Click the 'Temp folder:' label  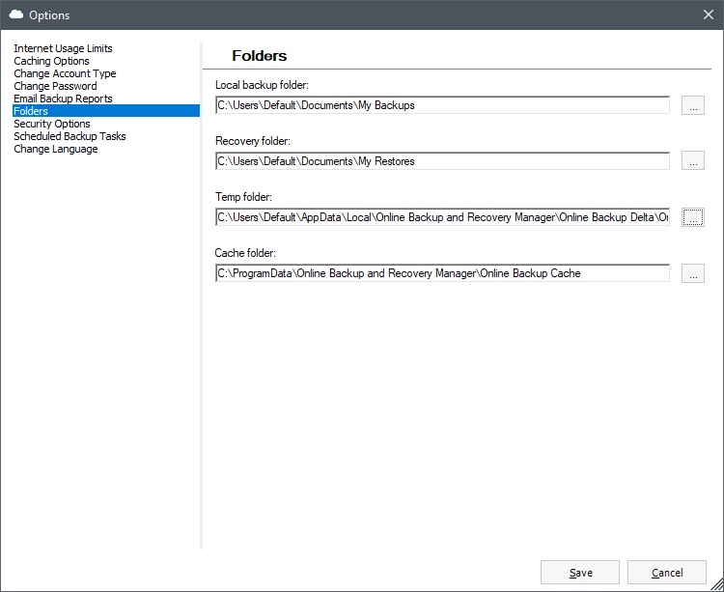(x=243, y=197)
